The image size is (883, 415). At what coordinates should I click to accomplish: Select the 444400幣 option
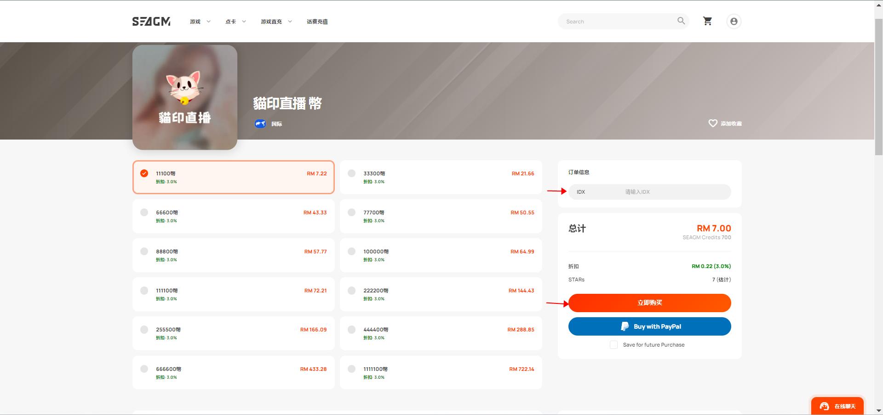(x=441, y=333)
